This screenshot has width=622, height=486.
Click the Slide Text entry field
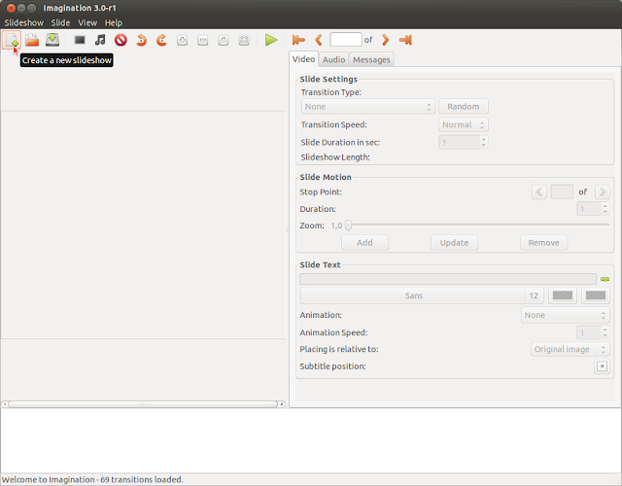[x=448, y=279]
